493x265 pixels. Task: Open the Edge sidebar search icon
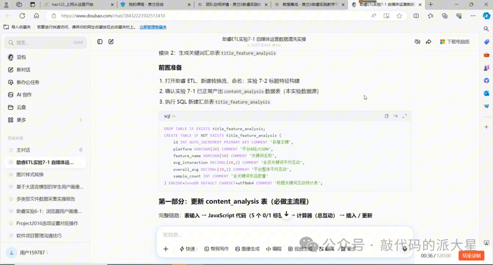tap(487, 29)
